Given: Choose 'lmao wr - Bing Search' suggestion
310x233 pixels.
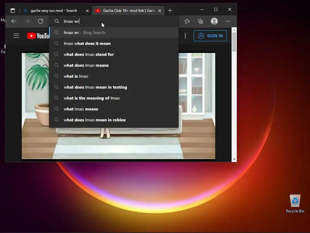Looking at the screenshot, I should 114,32.
